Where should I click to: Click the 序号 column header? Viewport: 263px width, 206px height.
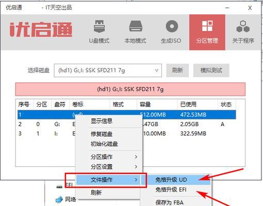[x=24, y=105]
